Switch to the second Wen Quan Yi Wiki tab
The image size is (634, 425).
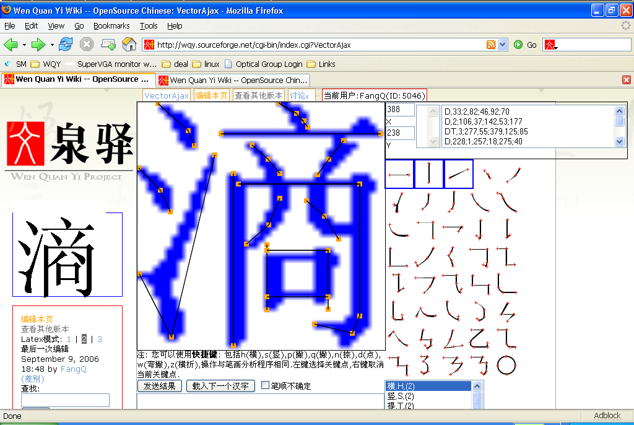(233, 80)
